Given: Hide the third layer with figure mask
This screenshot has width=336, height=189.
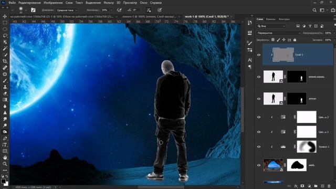Looking at the screenshot, I should (259, 99).
